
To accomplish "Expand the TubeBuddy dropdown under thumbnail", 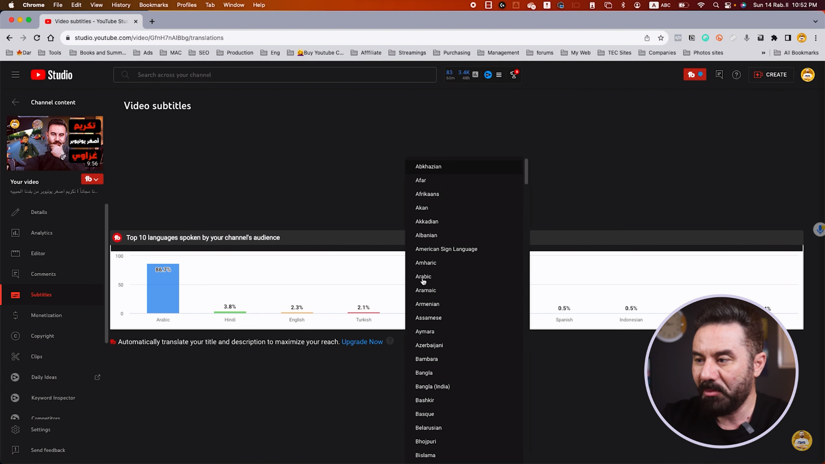I will tap(92, 179).
